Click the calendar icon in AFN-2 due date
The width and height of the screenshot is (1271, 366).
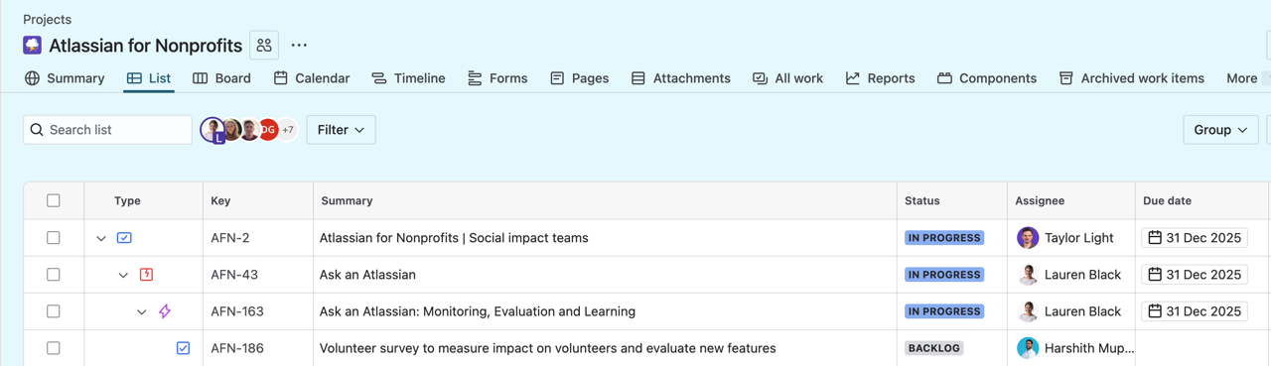pos(1155,238)
